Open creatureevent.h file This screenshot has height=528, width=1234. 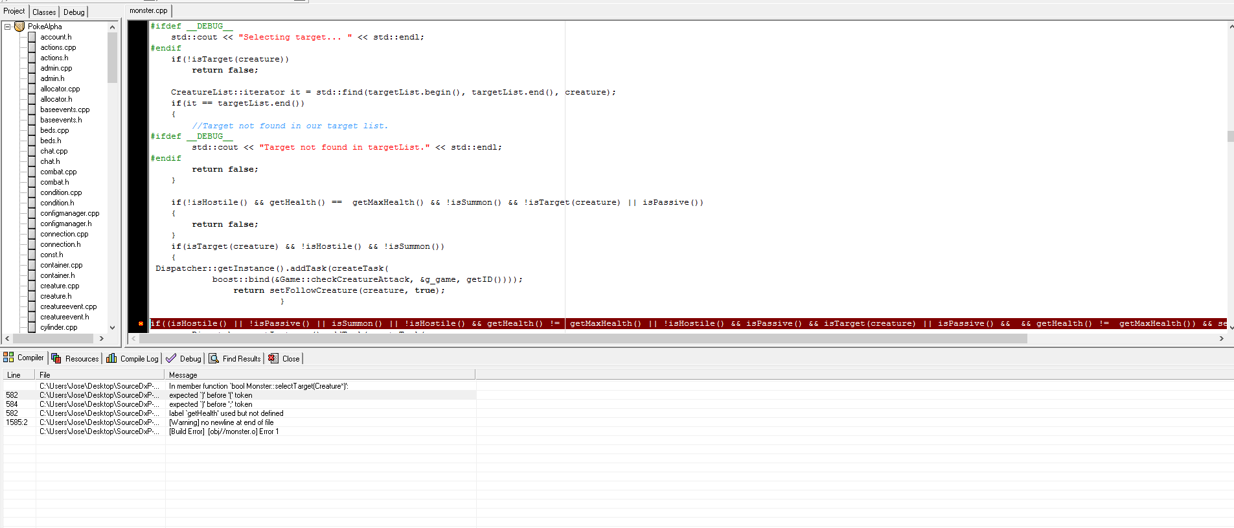64,317
